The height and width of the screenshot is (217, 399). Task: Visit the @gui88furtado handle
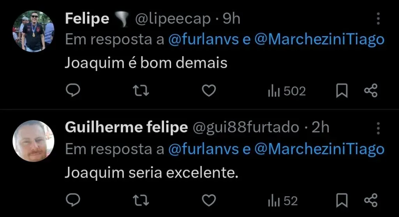245,128
